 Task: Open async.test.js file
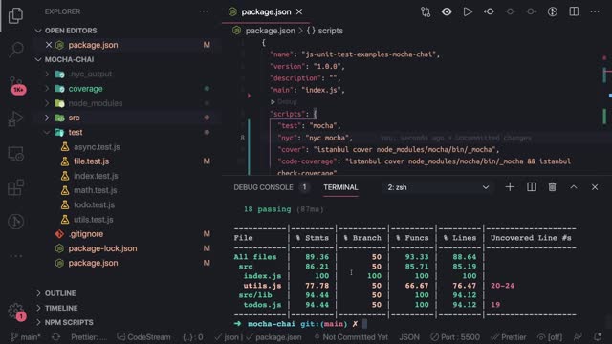(x=97, y=147)
